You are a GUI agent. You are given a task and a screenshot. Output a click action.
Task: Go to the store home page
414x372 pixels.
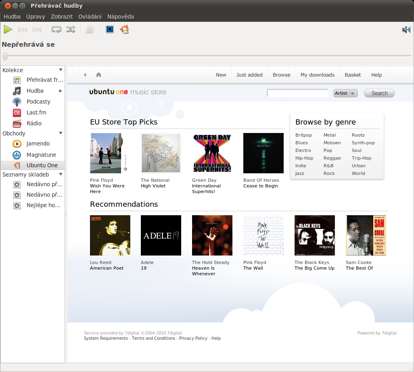click(98, 75)
